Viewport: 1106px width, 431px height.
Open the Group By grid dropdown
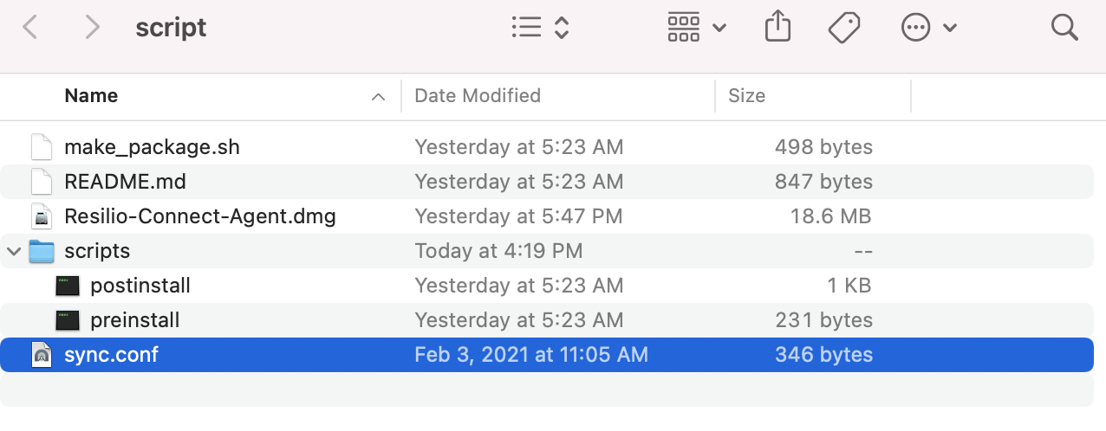696,28
